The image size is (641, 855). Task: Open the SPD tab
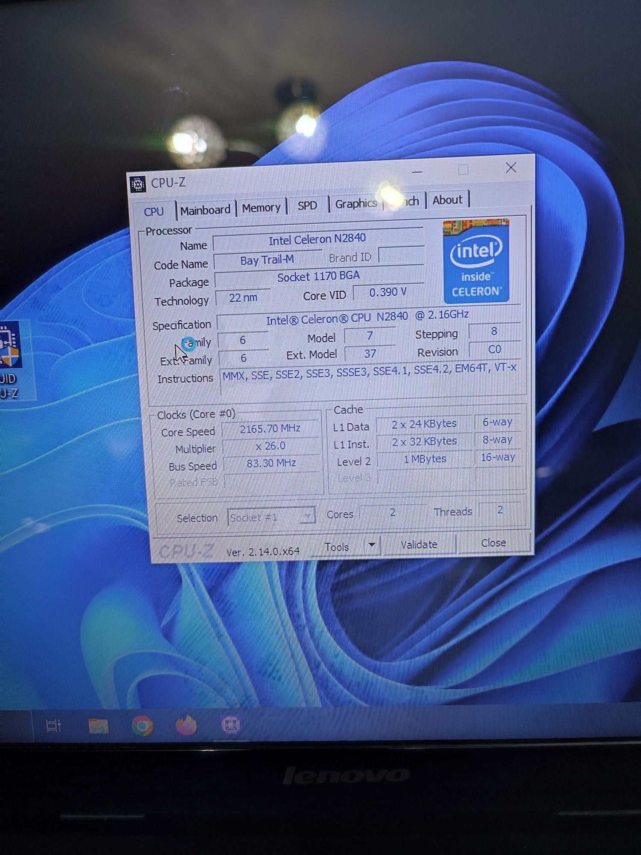pos(307,206)
